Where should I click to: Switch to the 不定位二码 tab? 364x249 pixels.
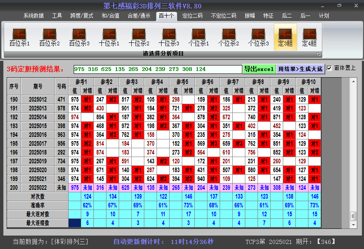click(223, 16)
